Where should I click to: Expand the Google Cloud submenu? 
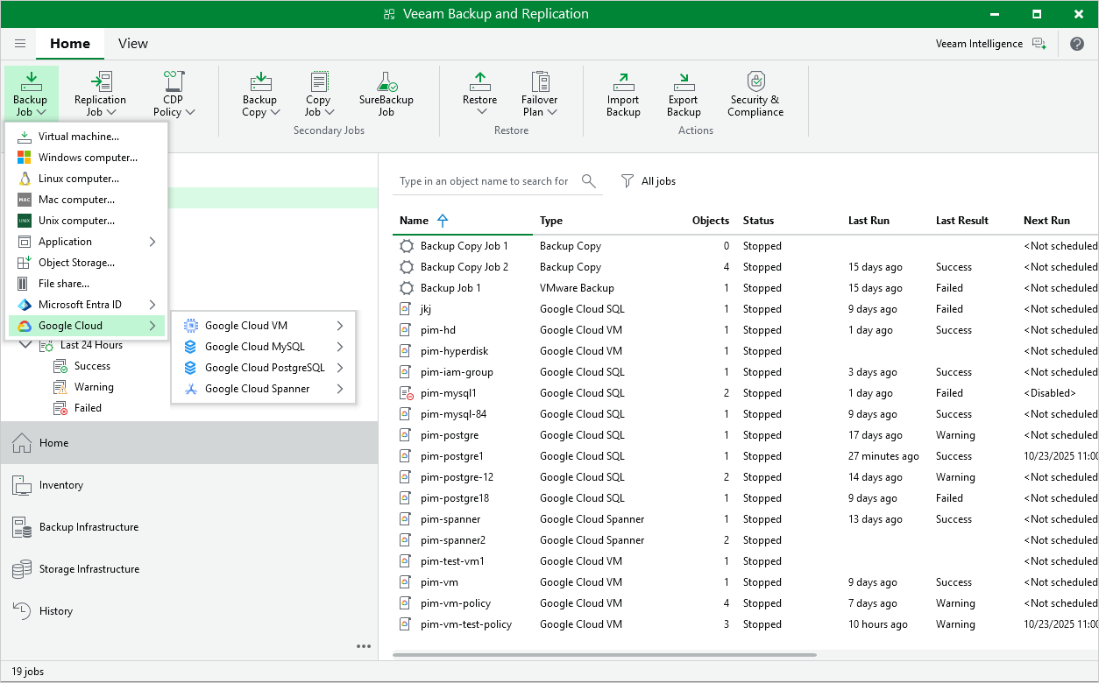coord(86,326)
